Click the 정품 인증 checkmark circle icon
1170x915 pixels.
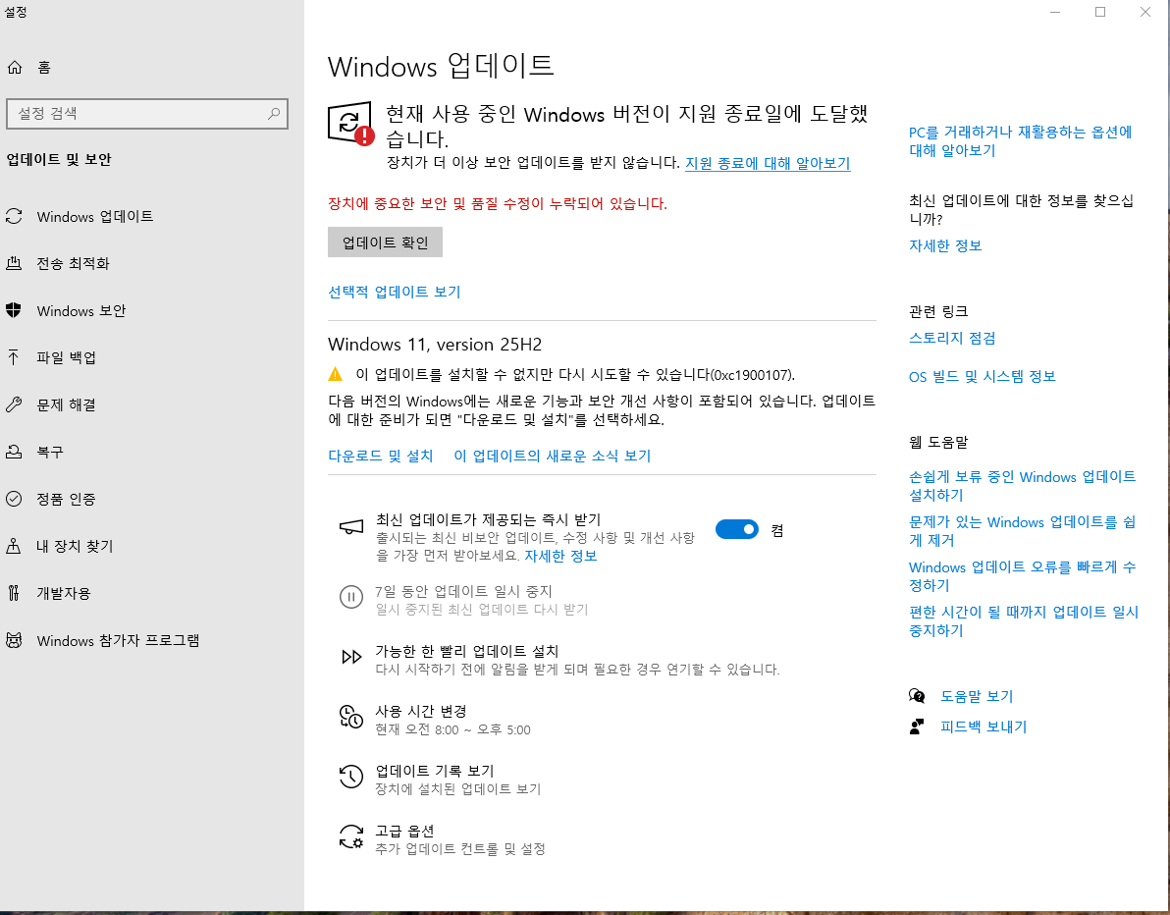[14, 499]
